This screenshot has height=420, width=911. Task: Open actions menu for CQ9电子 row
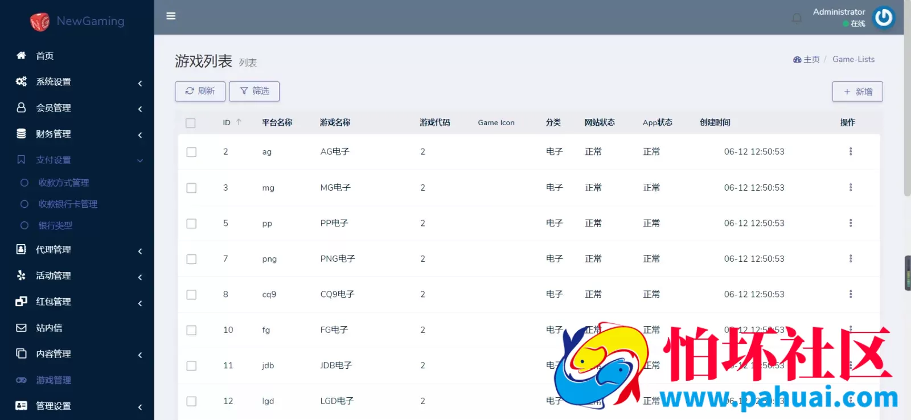tap(851, 294)
